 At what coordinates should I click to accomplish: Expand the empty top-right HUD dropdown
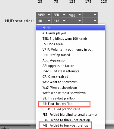pyautogui.click(x=90, y=15)
